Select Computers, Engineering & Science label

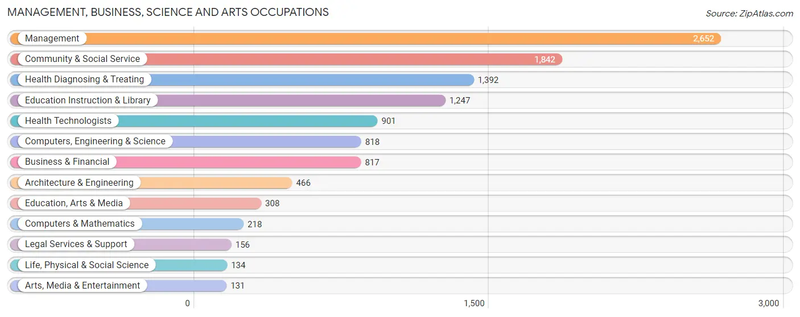(95, 141)
